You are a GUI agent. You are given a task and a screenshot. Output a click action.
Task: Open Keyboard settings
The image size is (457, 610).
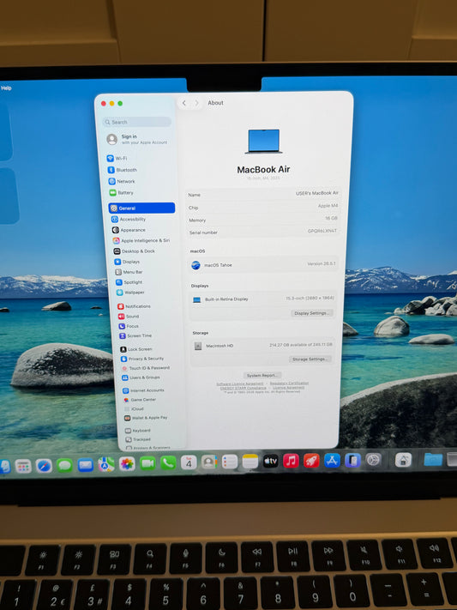coord(138,431)
